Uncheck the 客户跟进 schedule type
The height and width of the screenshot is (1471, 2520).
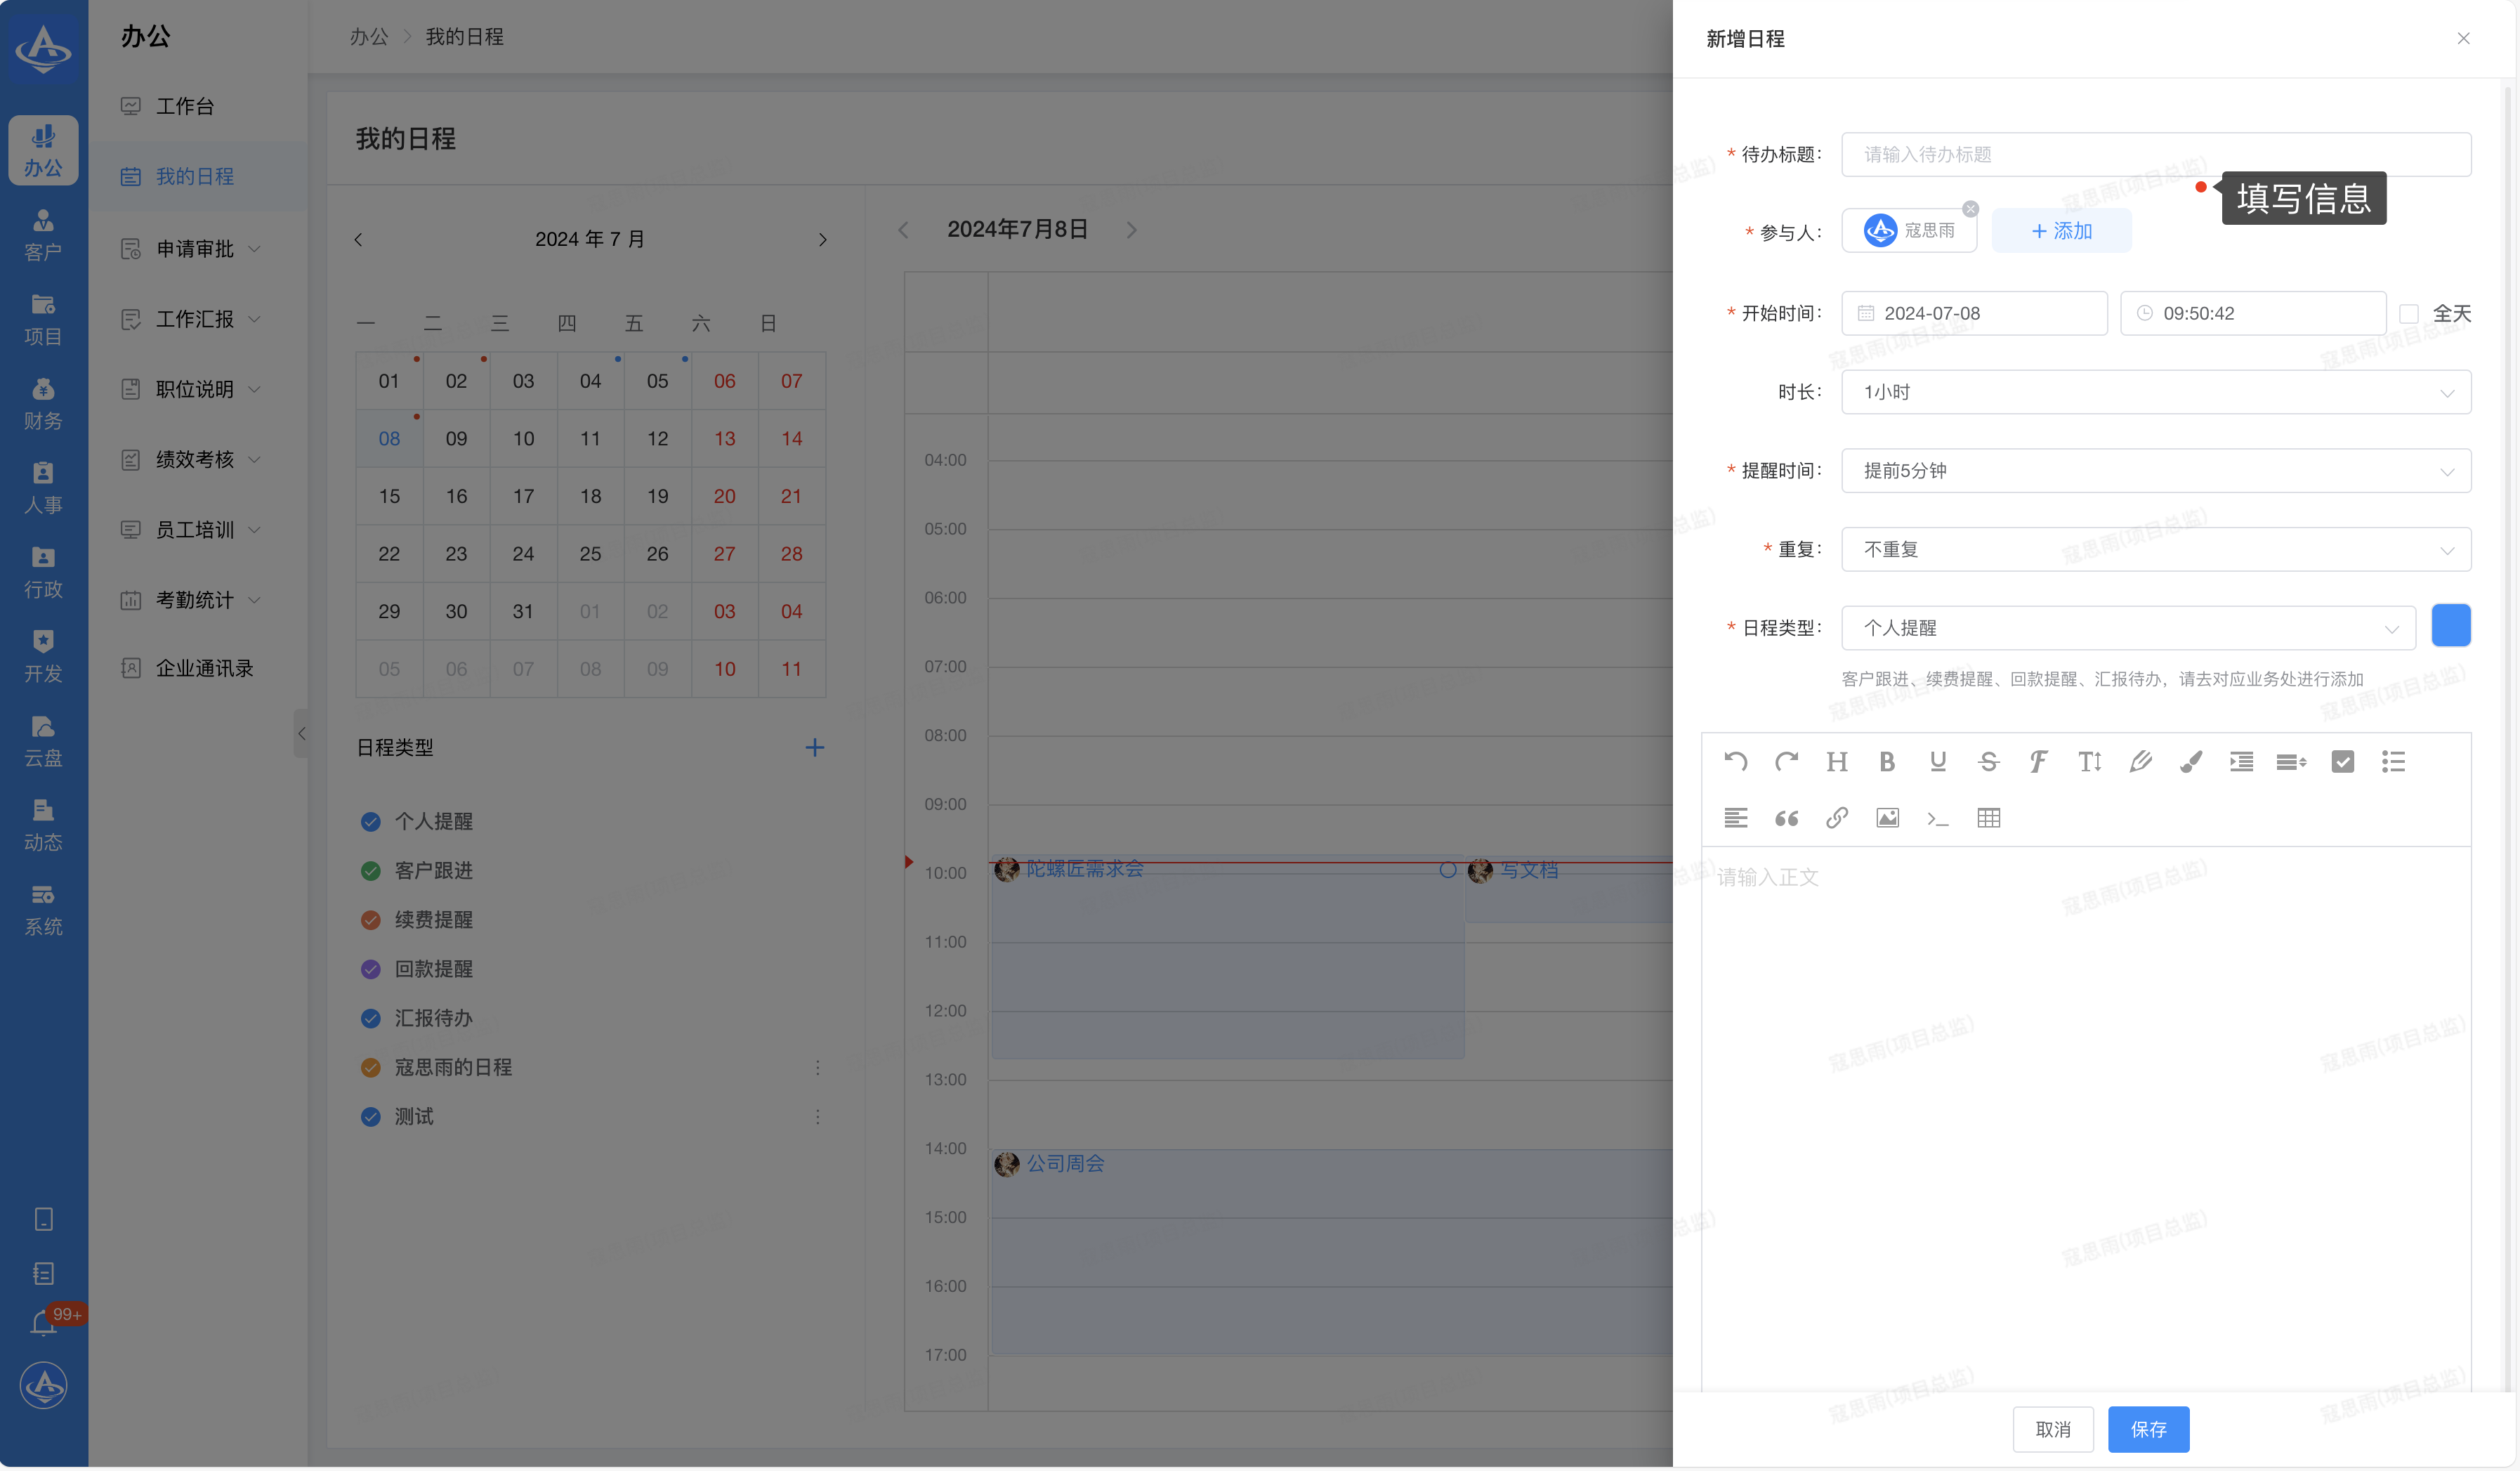[x=370, y=871]
